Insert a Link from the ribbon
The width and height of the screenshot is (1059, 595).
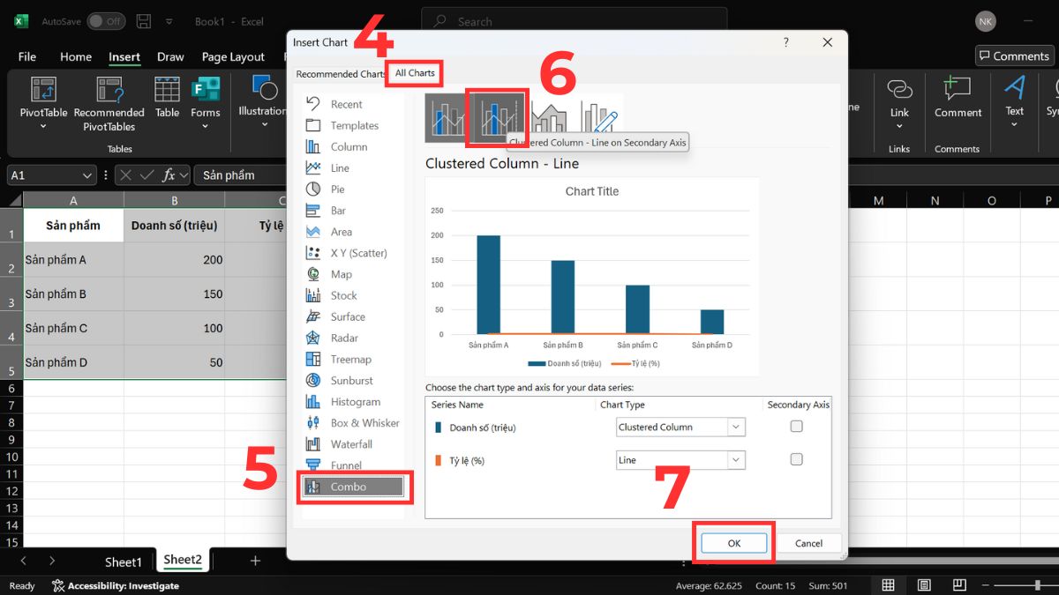click(x=899, y=104)
